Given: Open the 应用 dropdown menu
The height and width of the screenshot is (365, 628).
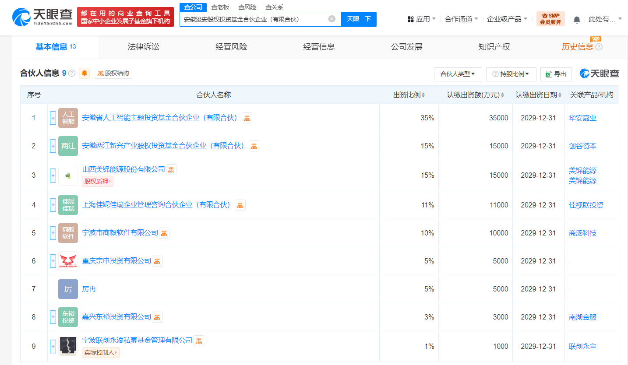Looking at the screenshot, I should coord(422,19).
